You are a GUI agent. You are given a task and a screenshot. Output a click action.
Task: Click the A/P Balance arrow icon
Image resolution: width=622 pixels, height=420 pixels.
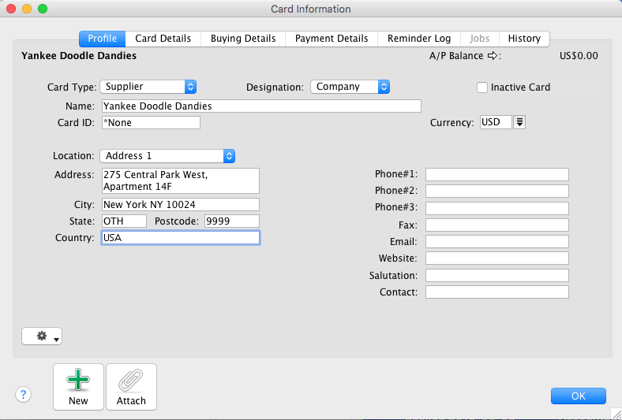pos(493,56)
